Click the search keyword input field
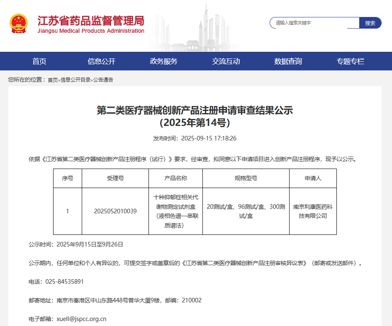This screenshot has height=326, width=392. tap(314, 23)
